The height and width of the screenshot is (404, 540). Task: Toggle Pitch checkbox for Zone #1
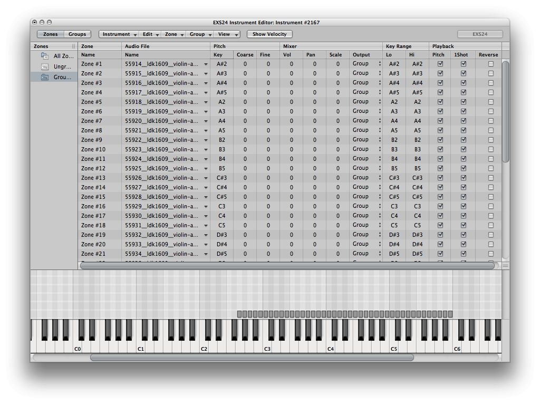440,64
